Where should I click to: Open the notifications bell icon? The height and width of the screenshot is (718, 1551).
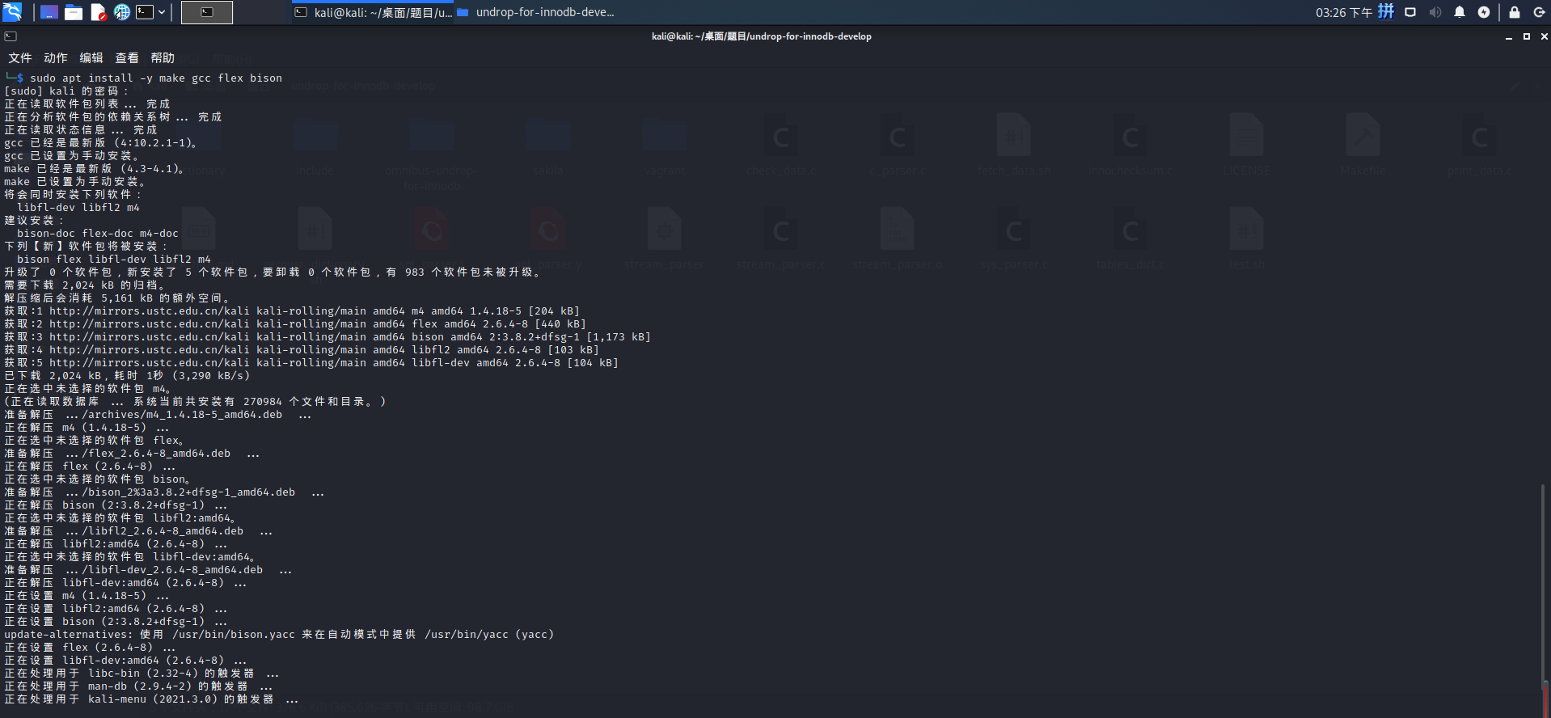1460,12
